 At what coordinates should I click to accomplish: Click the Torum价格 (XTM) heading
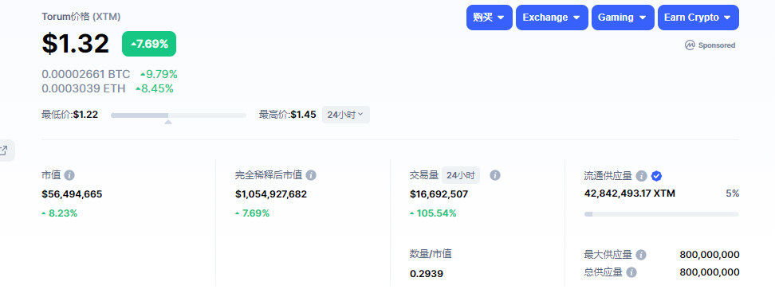81,17
